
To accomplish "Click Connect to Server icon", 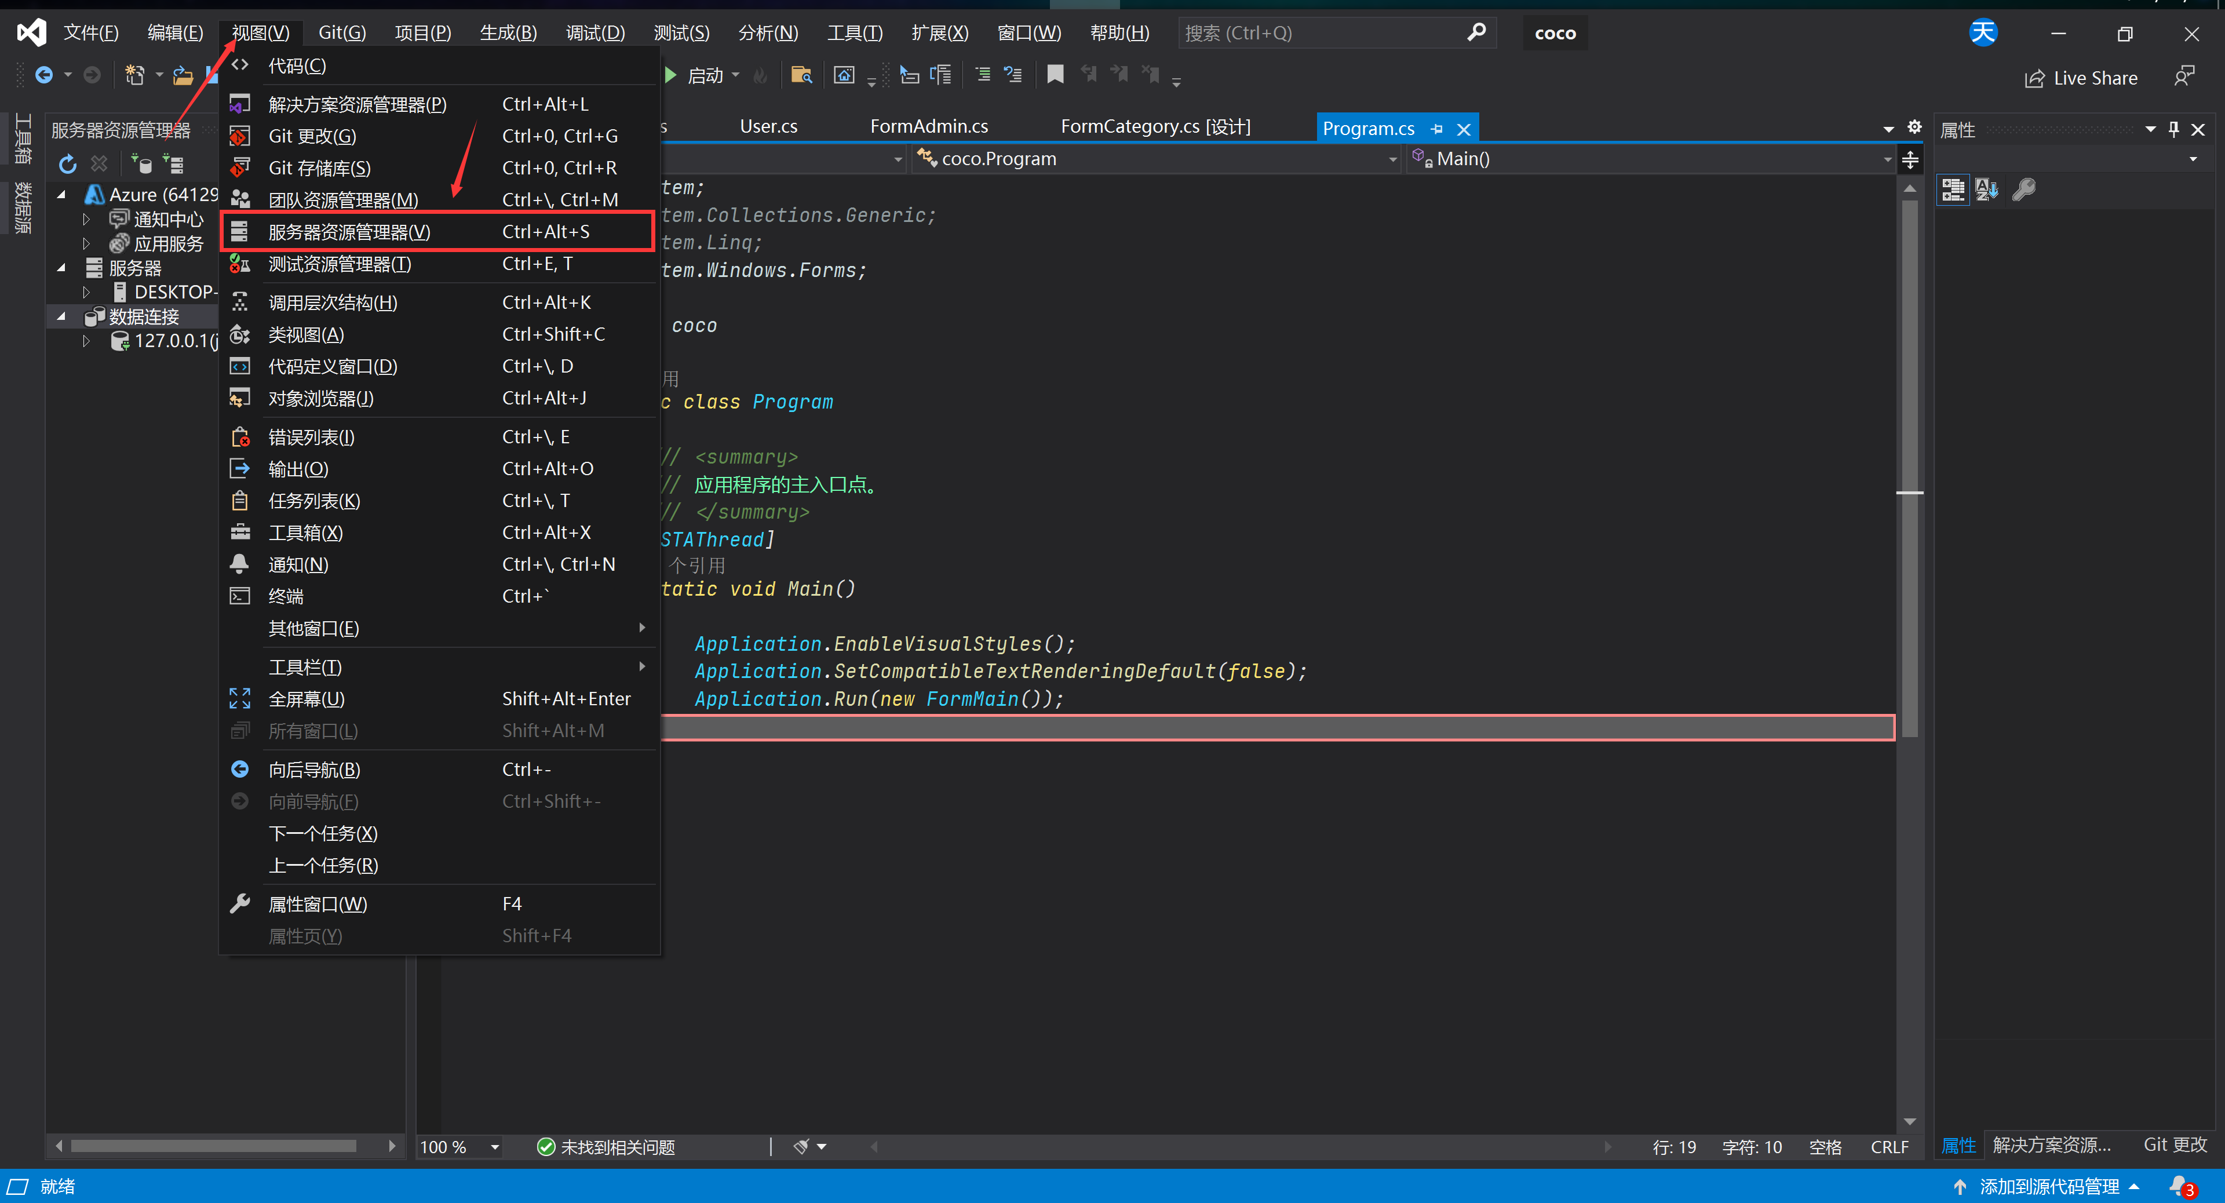I will (x=174, y=164).
